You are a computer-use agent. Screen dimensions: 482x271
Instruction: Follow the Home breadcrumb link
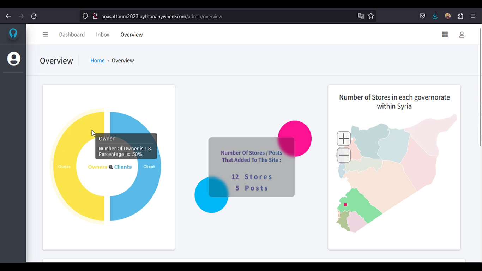(x=97, y=61)
